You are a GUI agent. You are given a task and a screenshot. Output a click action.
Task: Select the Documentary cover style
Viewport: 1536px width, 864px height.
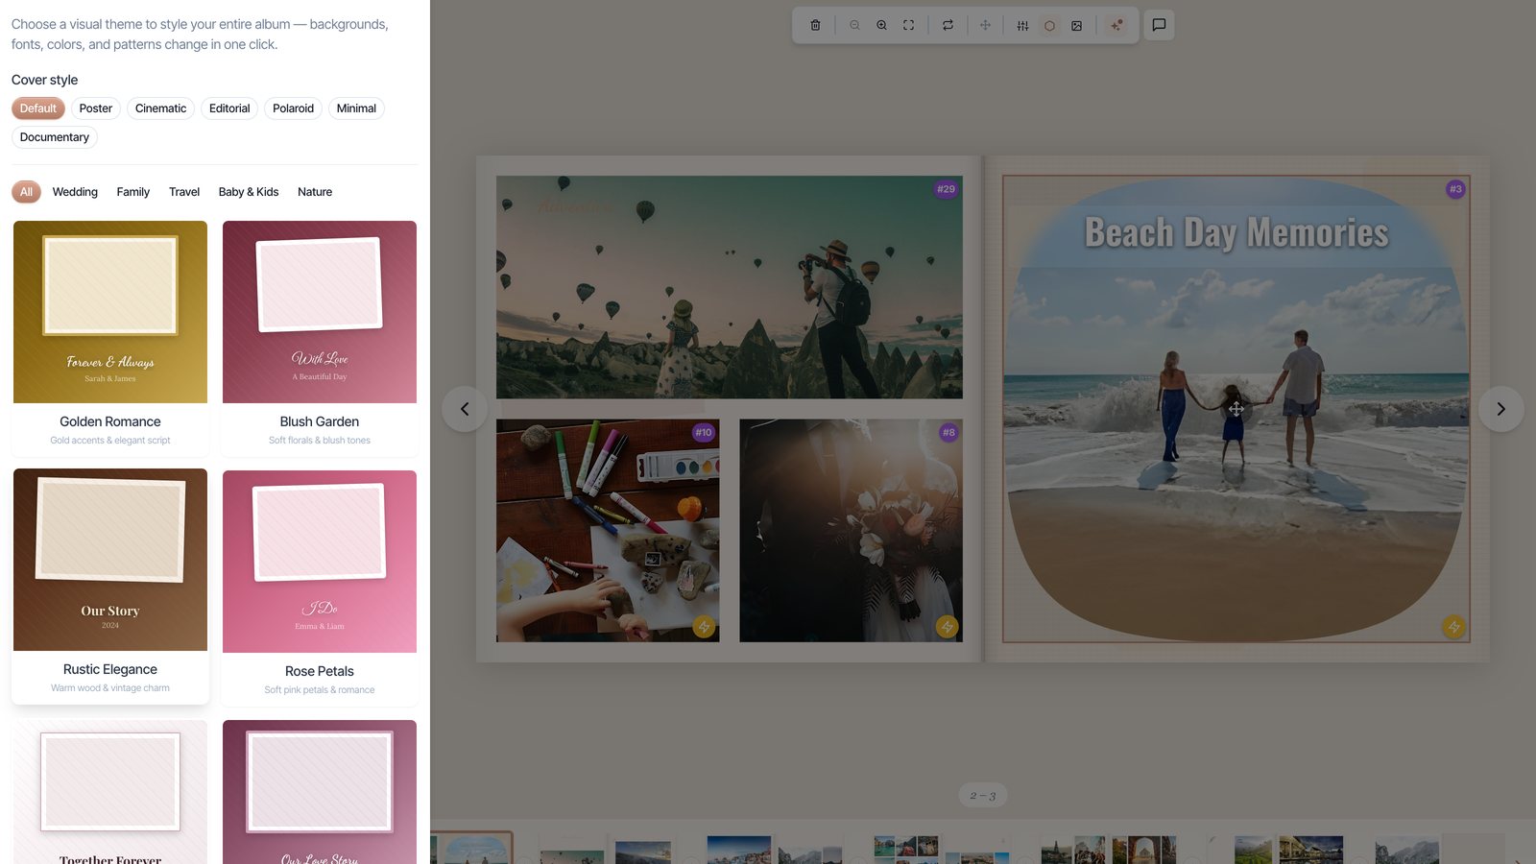pos(55,137)
